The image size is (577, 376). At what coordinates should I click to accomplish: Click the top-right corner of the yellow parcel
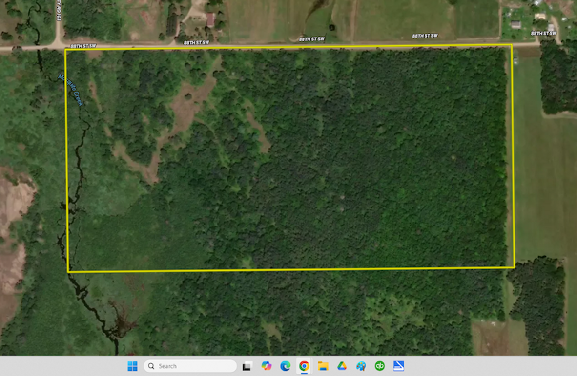coord(511,45)
